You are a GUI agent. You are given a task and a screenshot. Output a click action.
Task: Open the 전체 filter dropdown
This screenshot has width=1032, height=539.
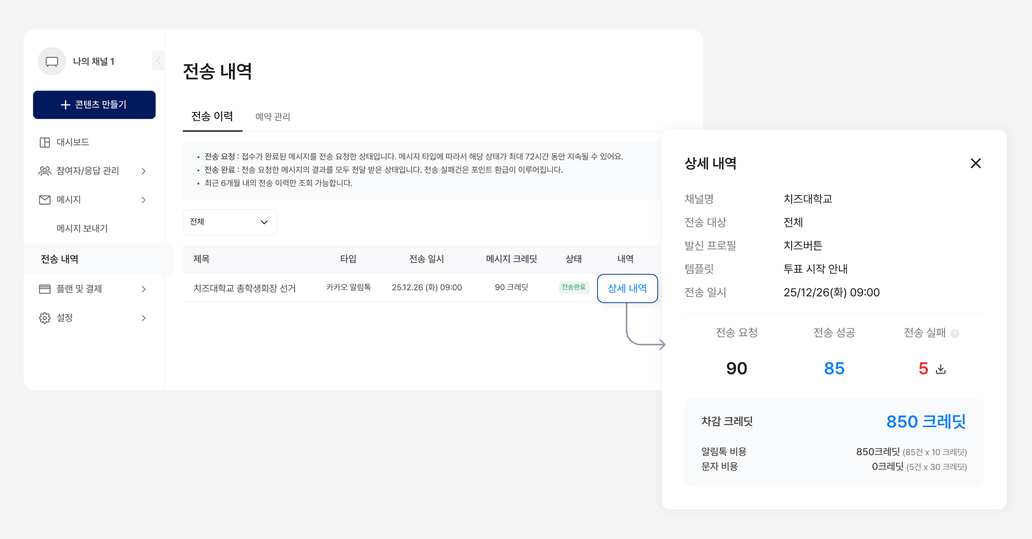pyautogui.click(x=229, y=222)
